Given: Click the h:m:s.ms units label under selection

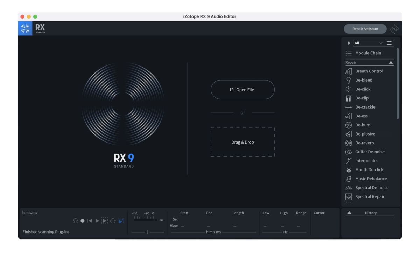Looking at the screenshot, I should 213,232.
